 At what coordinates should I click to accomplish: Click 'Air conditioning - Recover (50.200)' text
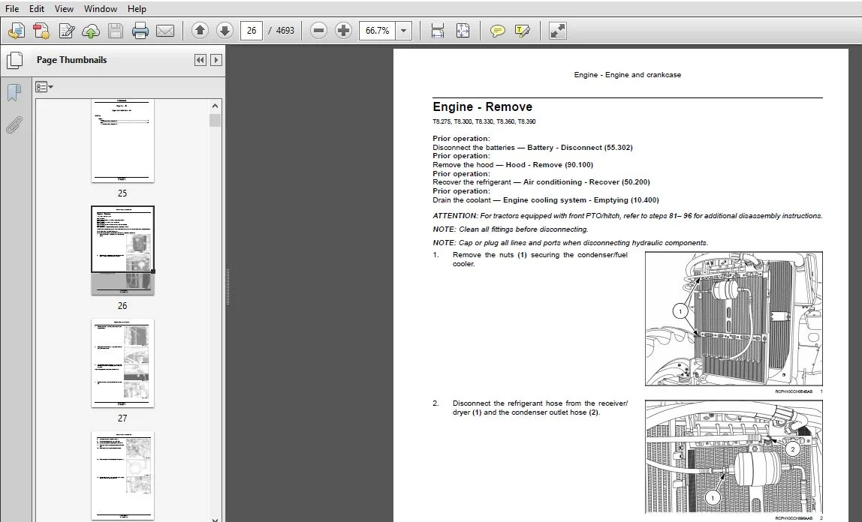(586, 182)
